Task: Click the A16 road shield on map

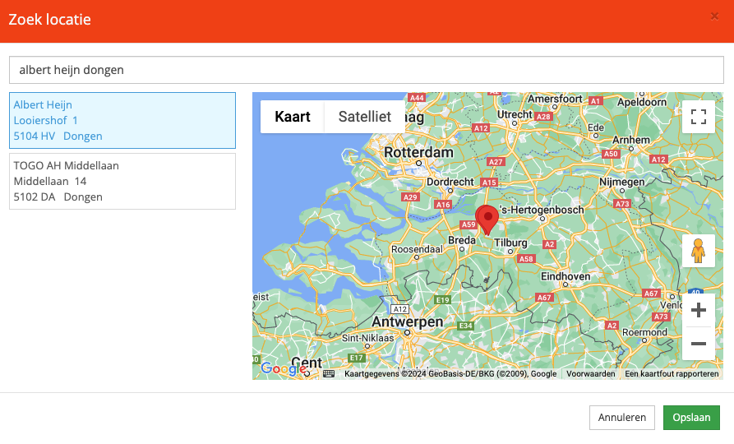Action: coord(443,204)
